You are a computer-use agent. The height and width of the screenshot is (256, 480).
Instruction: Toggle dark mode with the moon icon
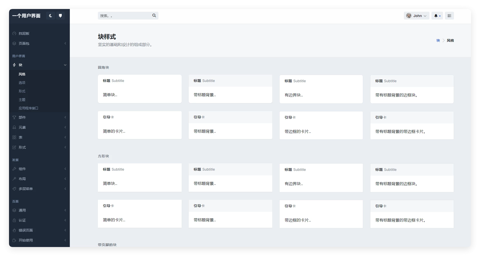coord(51,16)
